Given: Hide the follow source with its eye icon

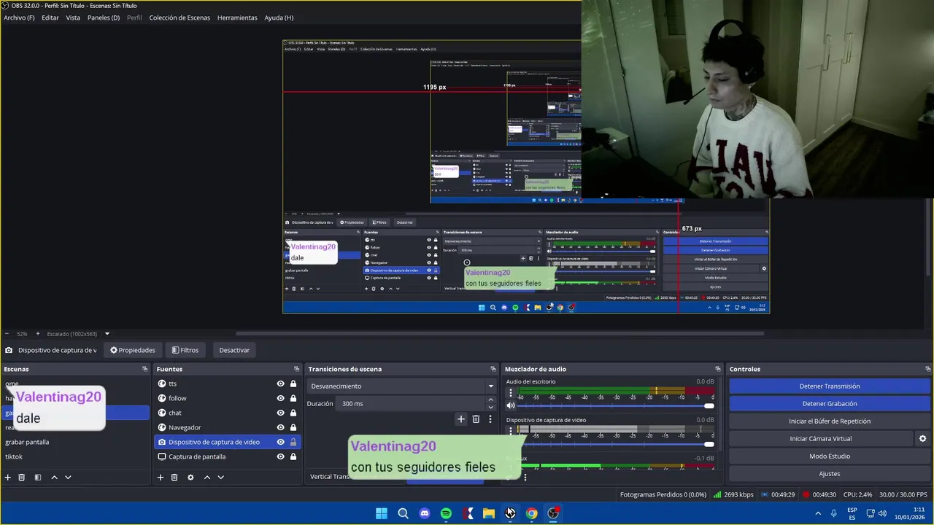Looking at the screenshot, I should click(280, 398).
